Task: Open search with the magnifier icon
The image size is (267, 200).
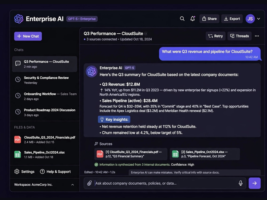Action: (x=182, y=19)
